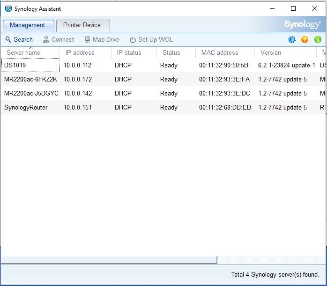
Task: Click version 6.2.1-23824 update 1
Action: [287, 65]
